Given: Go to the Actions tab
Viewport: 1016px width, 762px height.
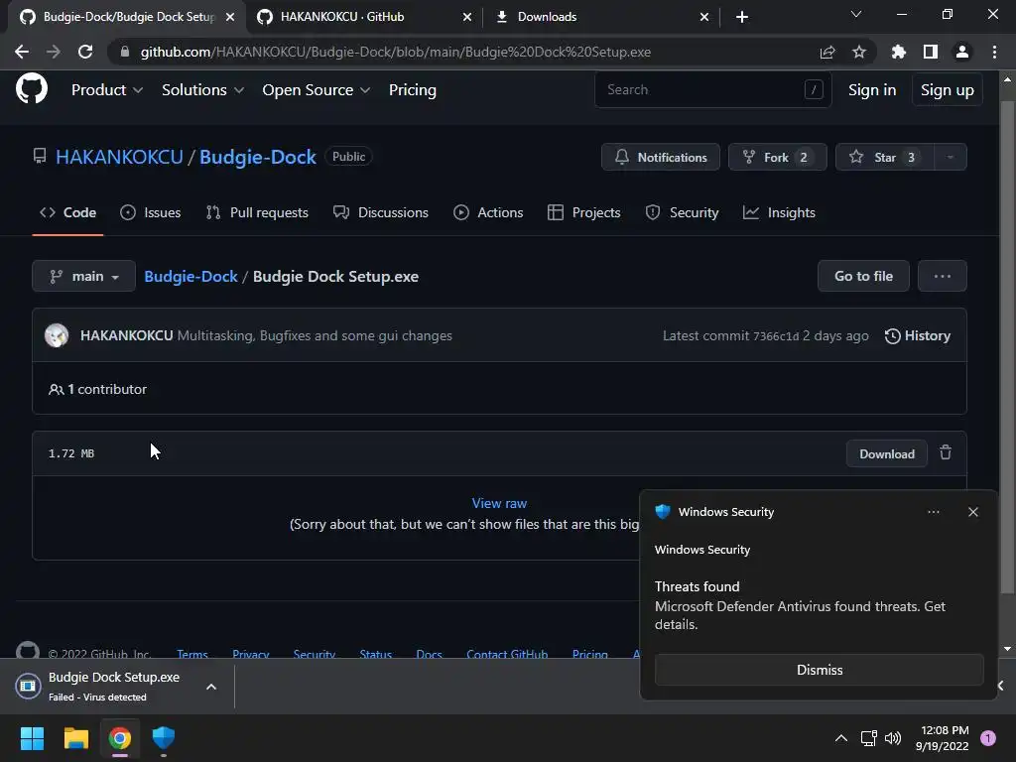Looking at the screenshot, I should click(x=488, y=212).
